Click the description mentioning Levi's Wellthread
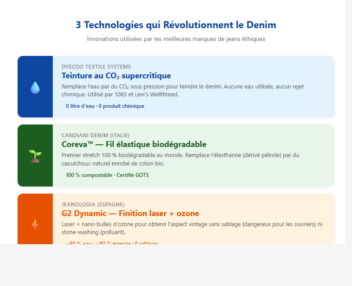The image size is (352, 286). pyautogui.click(x=183, y=90)
